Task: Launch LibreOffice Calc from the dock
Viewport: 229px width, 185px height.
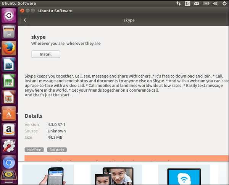Action: (9, 81)
